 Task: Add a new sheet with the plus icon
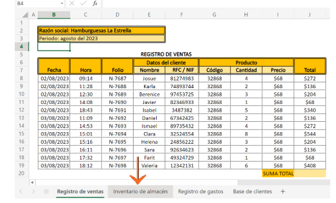point(283,191)
